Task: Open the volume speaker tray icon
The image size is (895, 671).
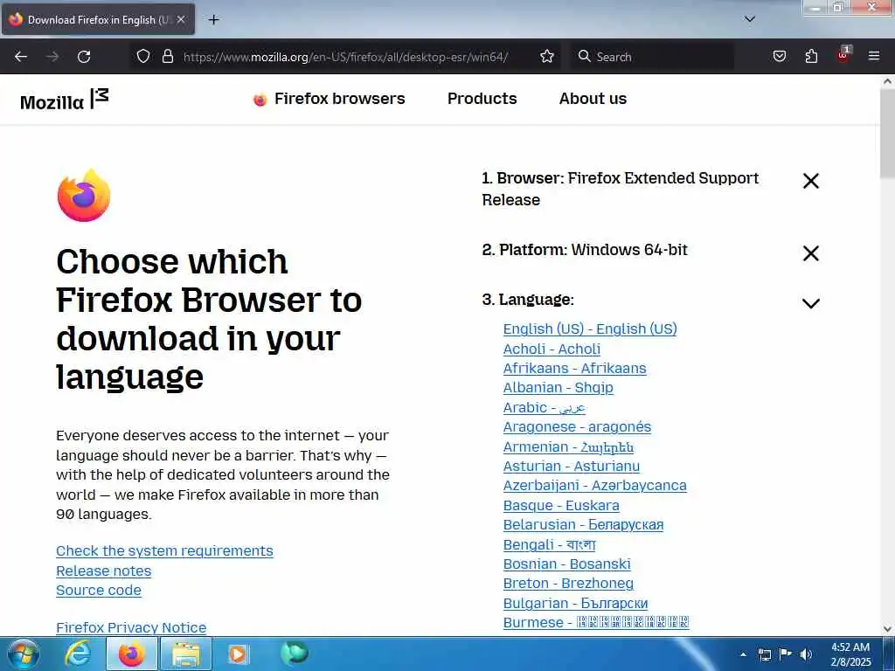Action: (x=806, y=654)
